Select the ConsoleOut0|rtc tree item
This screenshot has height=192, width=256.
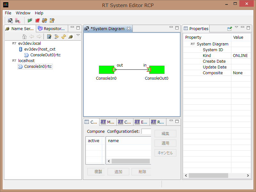pos(45,55)
